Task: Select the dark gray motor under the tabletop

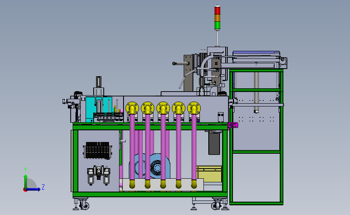Action: [x=214, y=144]
